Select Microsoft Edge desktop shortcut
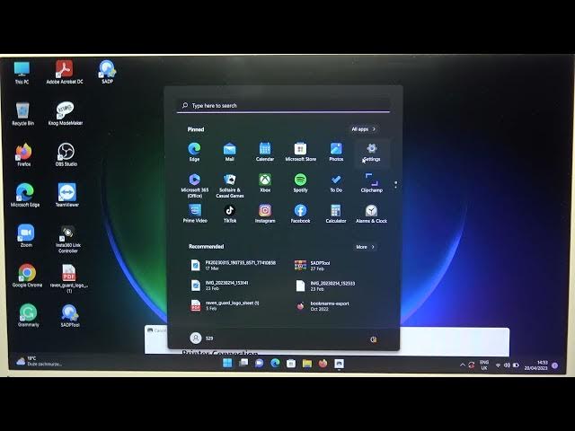The image size is (575, 431). pos(25,196)
